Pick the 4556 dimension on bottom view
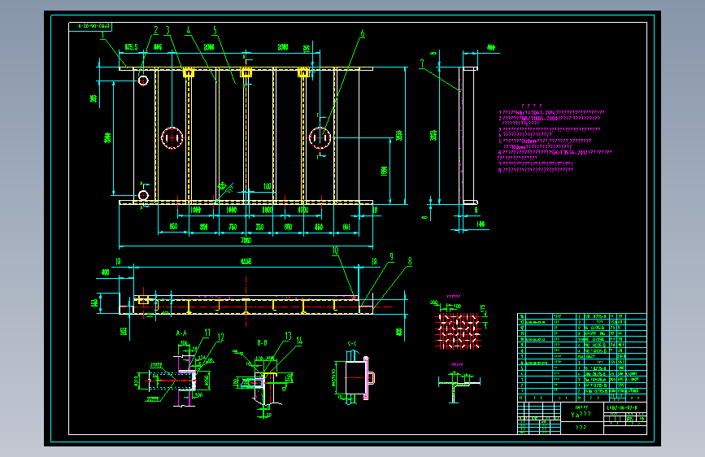 pos(246,261)
